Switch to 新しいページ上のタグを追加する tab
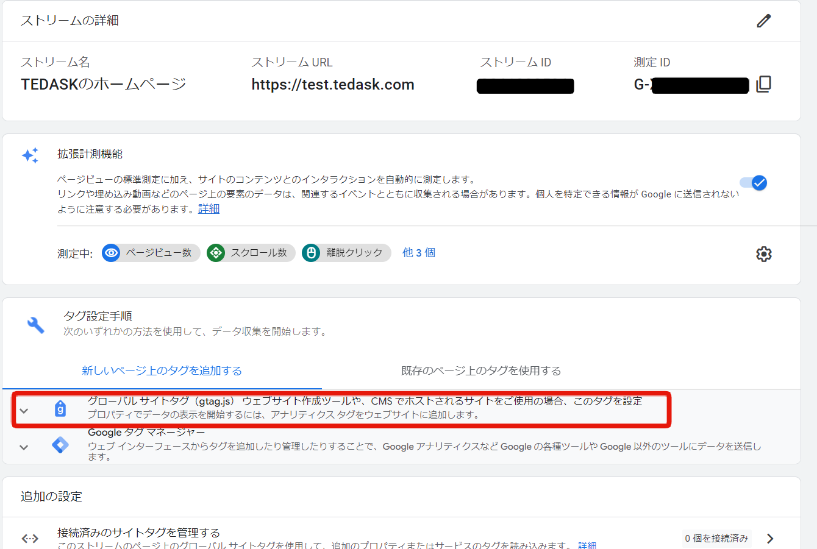817x549 pixels. [x=162, y=370]
